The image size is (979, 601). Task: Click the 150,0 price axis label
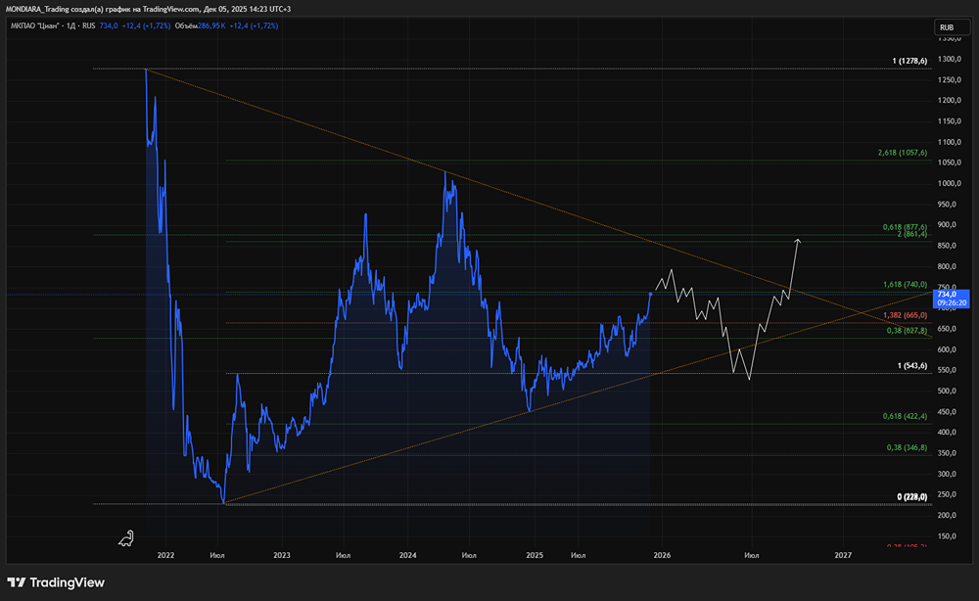[x=947, y=536]
